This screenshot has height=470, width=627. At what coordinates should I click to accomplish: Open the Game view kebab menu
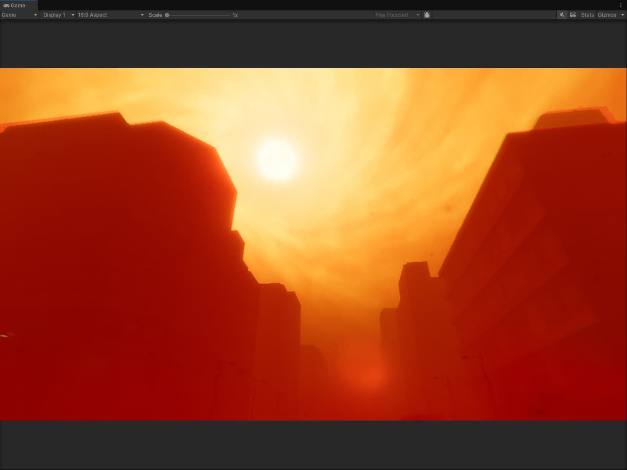point(620,5)
